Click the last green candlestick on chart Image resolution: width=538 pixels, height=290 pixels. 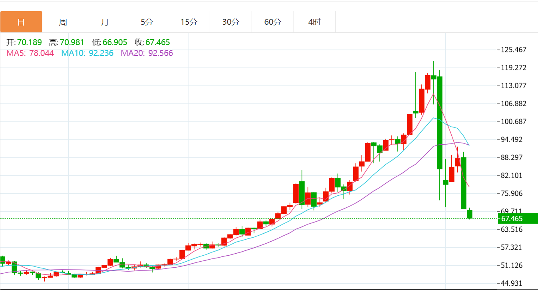(470, 214)
